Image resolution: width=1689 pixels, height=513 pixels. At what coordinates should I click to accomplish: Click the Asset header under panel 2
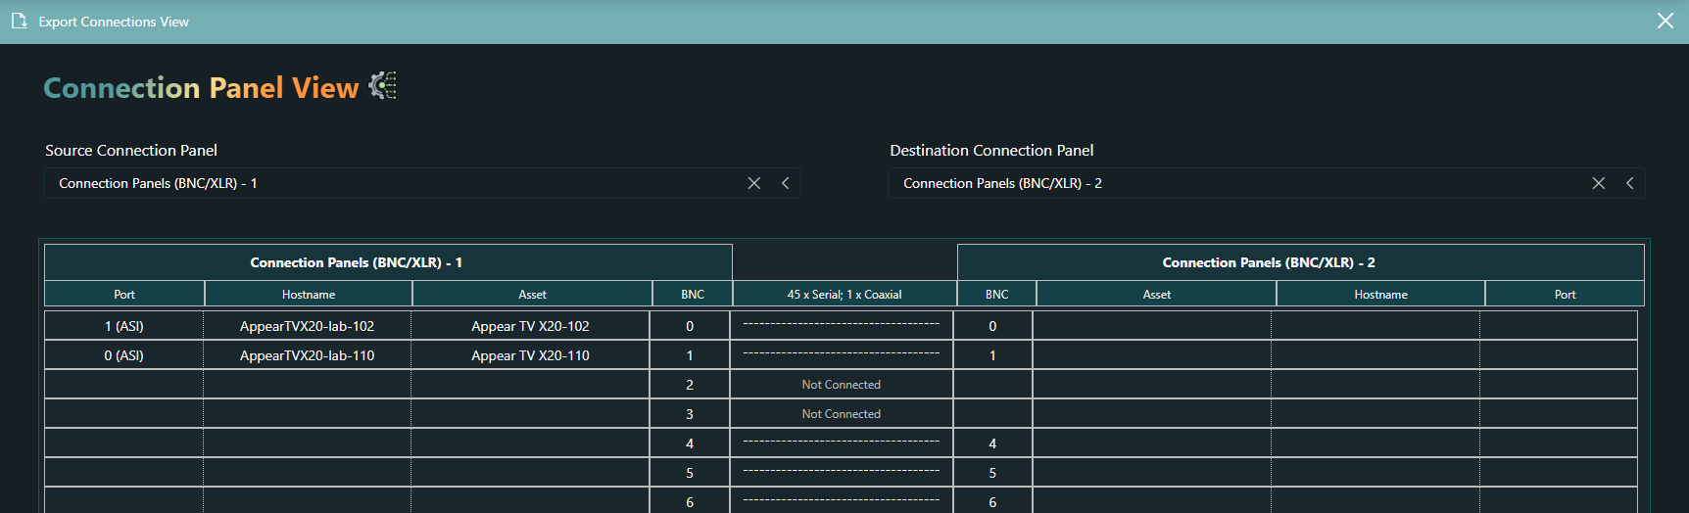[x=1157, y=294]
